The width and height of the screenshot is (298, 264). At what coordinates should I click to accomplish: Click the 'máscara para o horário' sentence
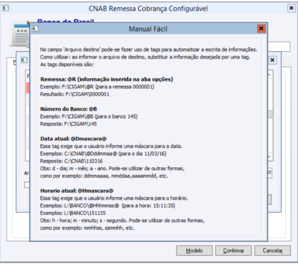pyautogui.click(x=114, y=198)
